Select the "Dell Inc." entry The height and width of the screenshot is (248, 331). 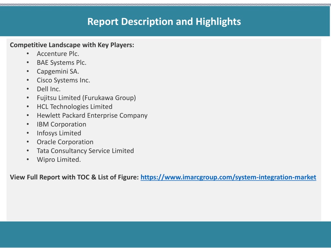click(x=49, y=89)
